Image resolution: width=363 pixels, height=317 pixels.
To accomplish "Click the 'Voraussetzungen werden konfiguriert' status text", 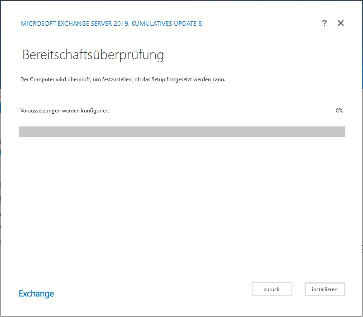I will tap(65, 111).
